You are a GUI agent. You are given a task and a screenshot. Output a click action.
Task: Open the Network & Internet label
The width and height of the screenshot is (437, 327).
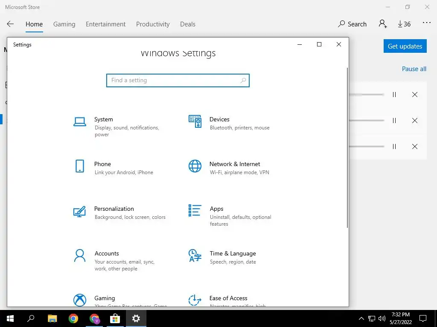point(235,164)
